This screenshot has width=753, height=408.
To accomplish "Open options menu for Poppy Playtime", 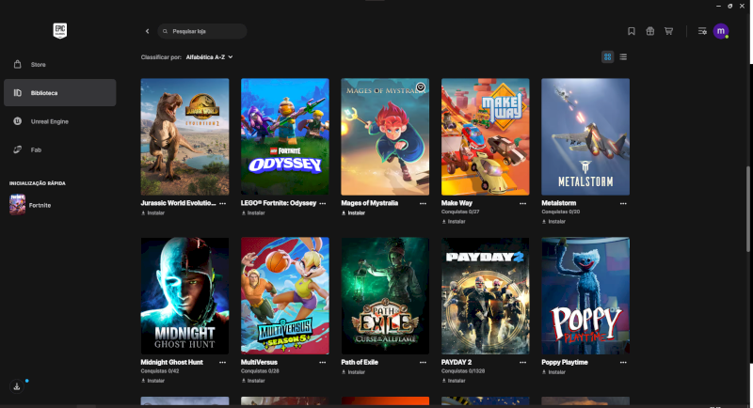I will pyautogui.click(x=623, y=363).
